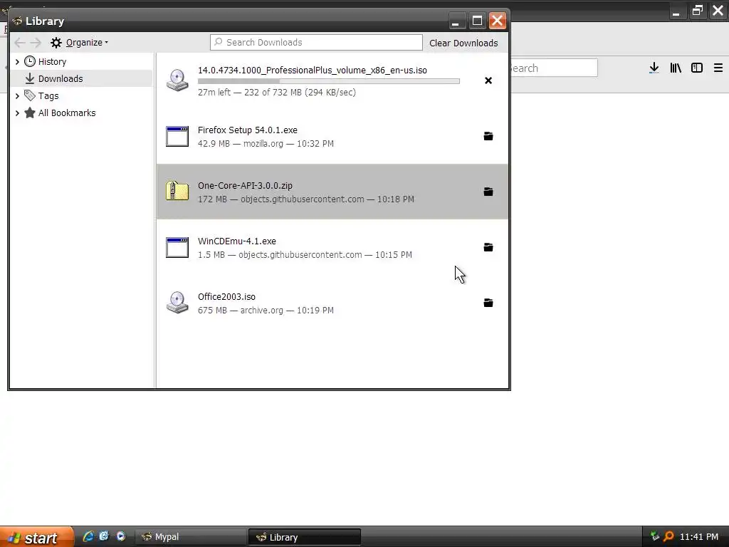729x547 pixels.
Task: Click the Firefox Setup 54.0.1.exe program icon
Action: tap(177, 136)
